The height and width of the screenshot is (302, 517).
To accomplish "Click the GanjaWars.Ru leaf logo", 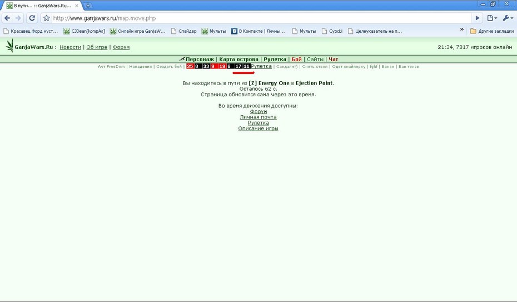I will click(10, 46).
